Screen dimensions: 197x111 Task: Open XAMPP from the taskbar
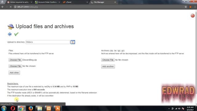[49, 108]
